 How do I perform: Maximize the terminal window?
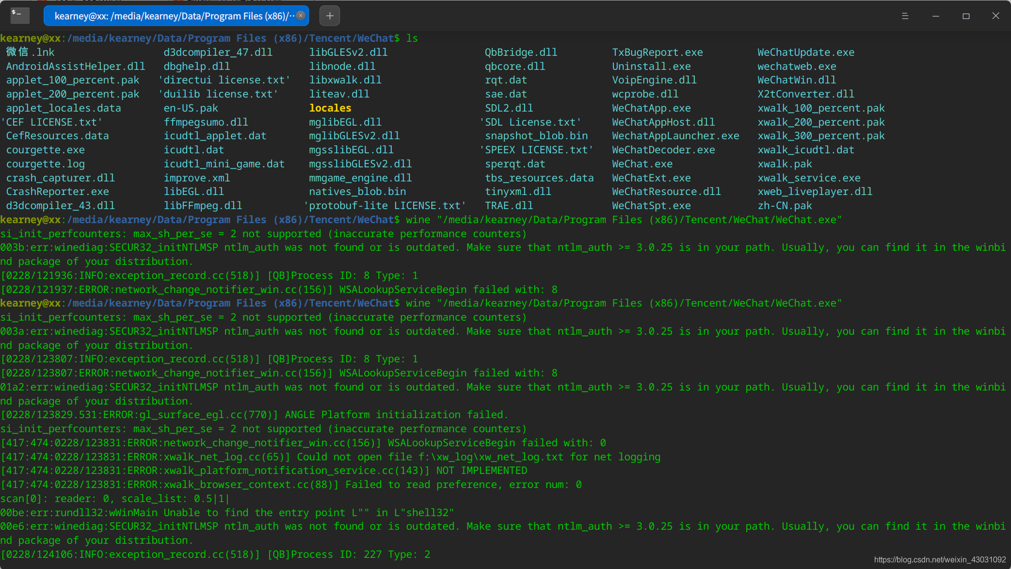(x=966, y=16)
